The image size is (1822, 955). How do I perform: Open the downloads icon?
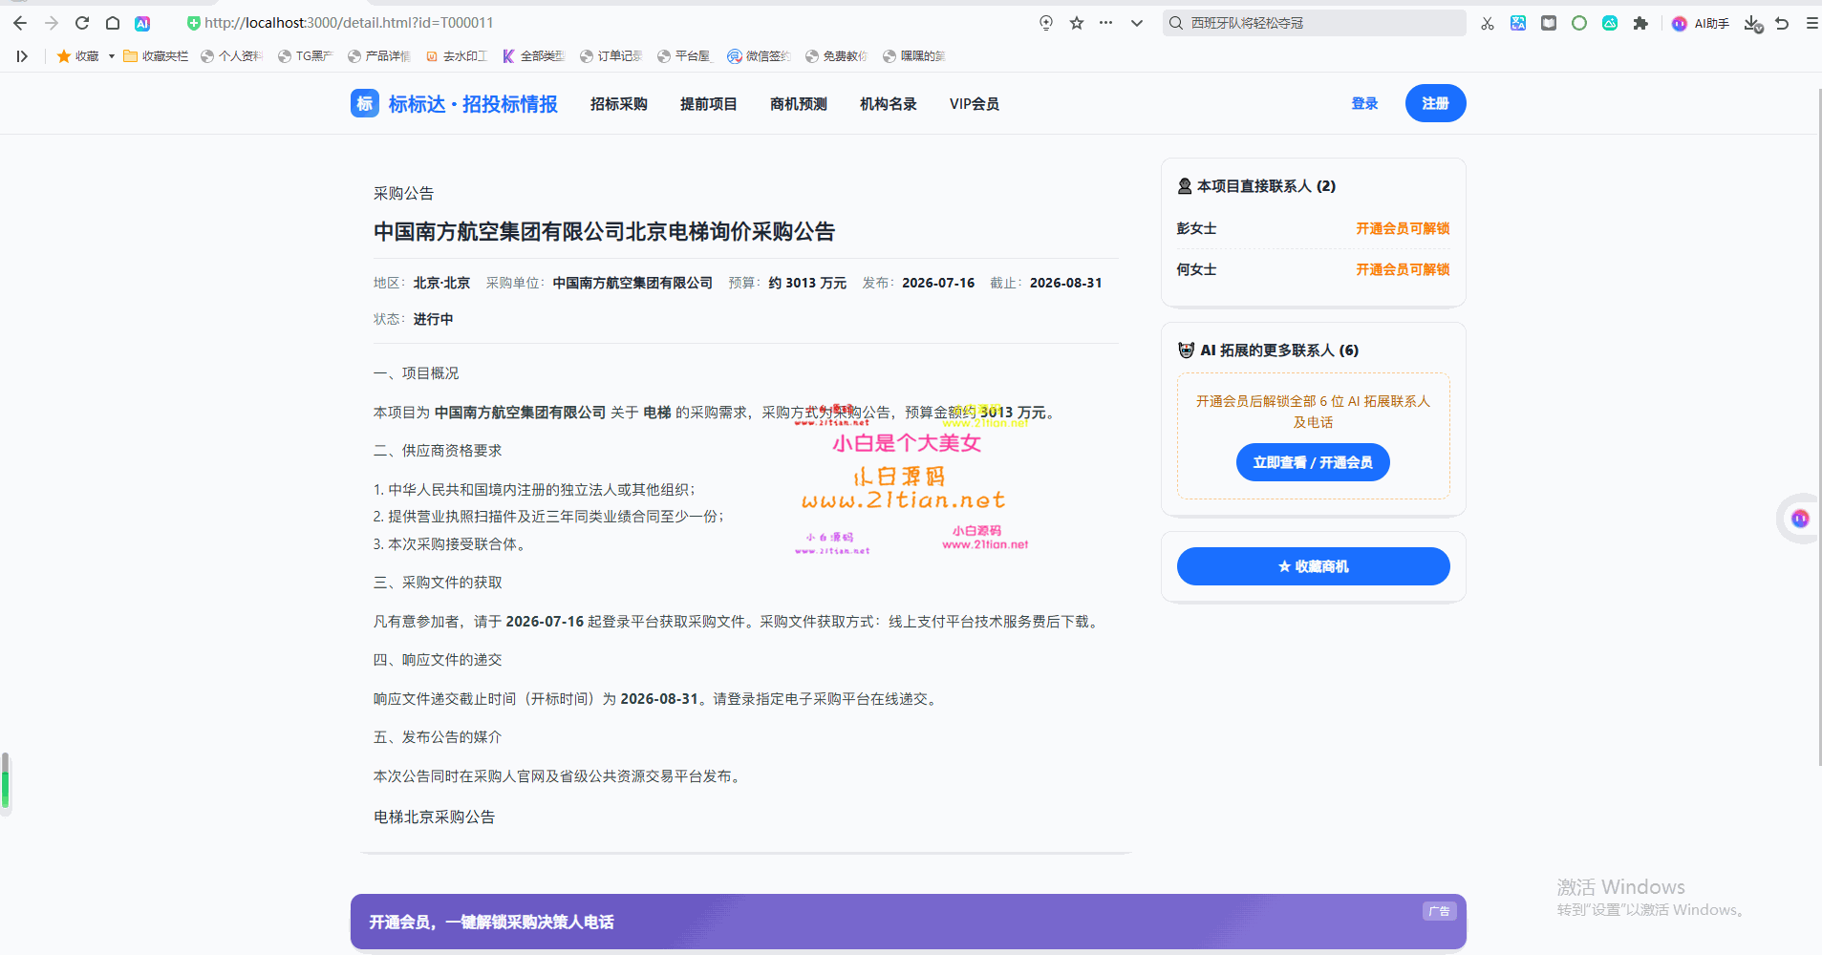tap(1752, 23)
